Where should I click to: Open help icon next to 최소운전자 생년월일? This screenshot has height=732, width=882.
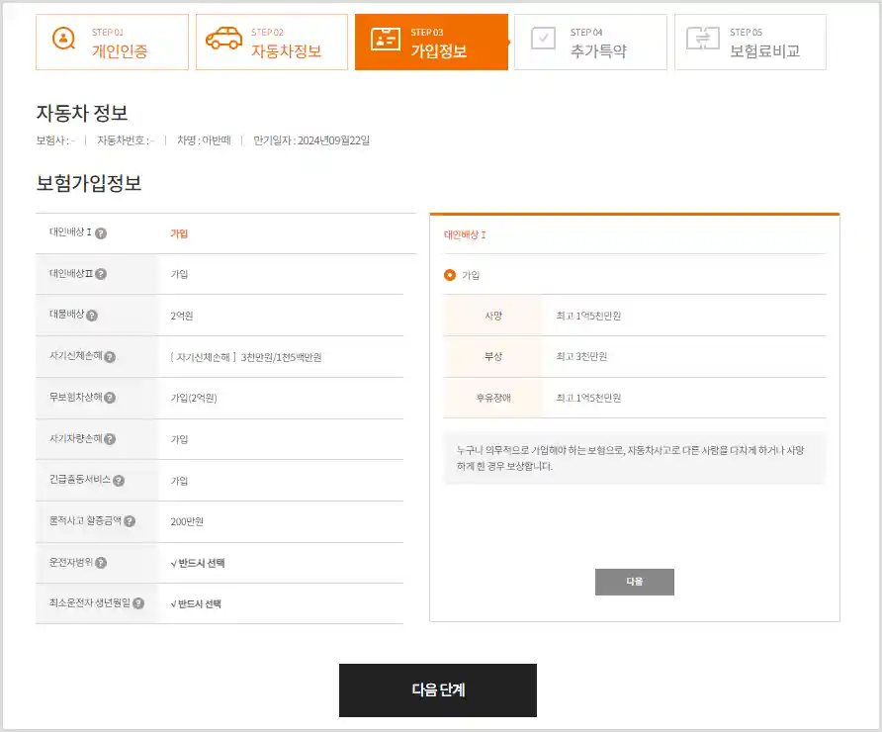[x=138, y=603]
